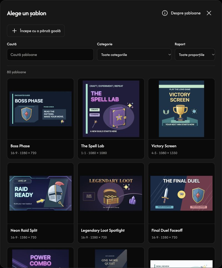Open the Legendary Loot Spotlight template preview
This screenshot has width=222, height=268.
pyautogui.click(x=111, y=193)
